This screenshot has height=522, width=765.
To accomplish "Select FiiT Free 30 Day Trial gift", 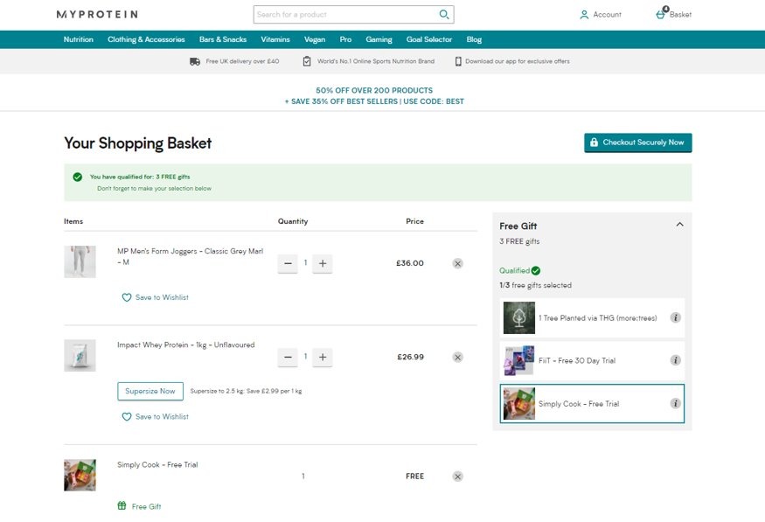I will 592,360.
